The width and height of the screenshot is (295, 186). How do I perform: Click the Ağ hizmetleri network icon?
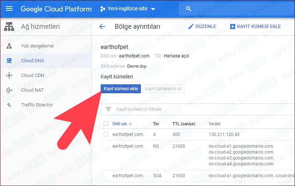[x=9, y=27]
